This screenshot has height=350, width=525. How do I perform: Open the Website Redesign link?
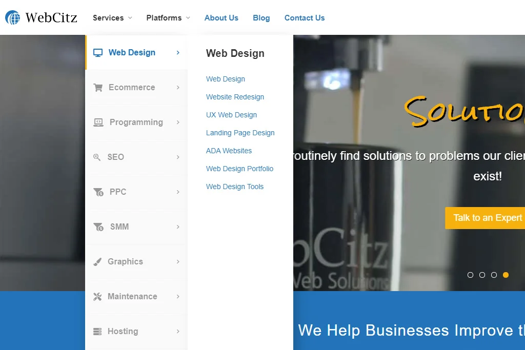(x=235, y=97)
